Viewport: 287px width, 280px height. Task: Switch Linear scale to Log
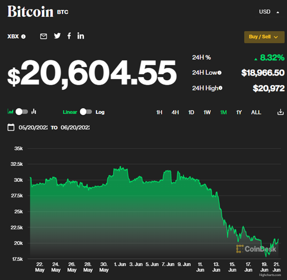click(x=86, y=112)
